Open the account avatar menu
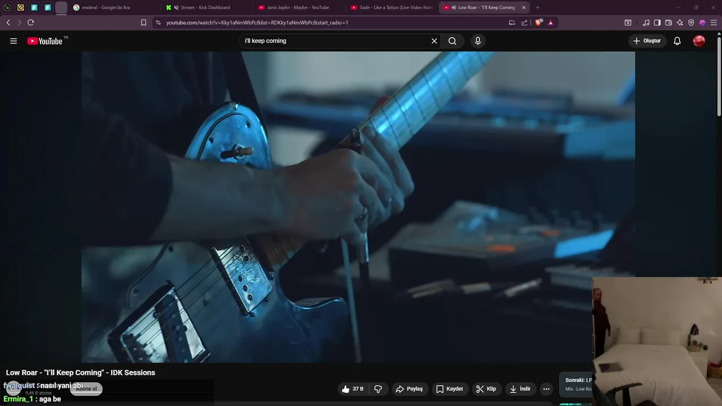This screenshot has width=722, height=406. pyautogui.click(x=699, y=41)
